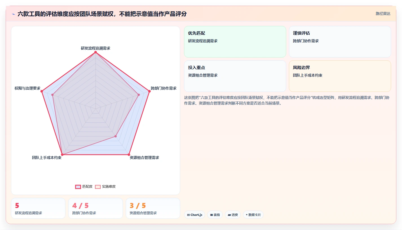
Task: Click the outer data point at 权限与治理要求 vertex
Action: (x=42, y=91)
